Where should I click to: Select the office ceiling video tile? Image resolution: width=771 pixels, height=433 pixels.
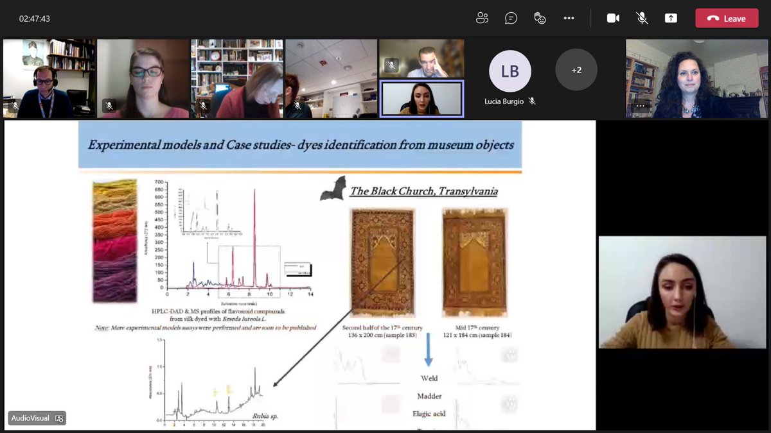[x=331, y=78]
